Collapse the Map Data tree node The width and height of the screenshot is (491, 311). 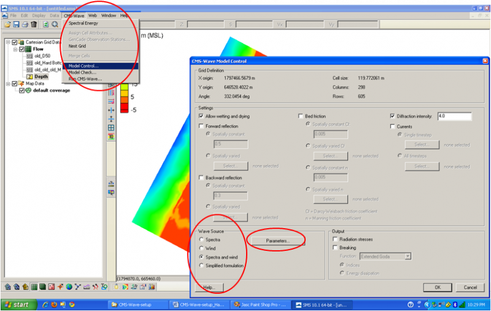(8, 83)
